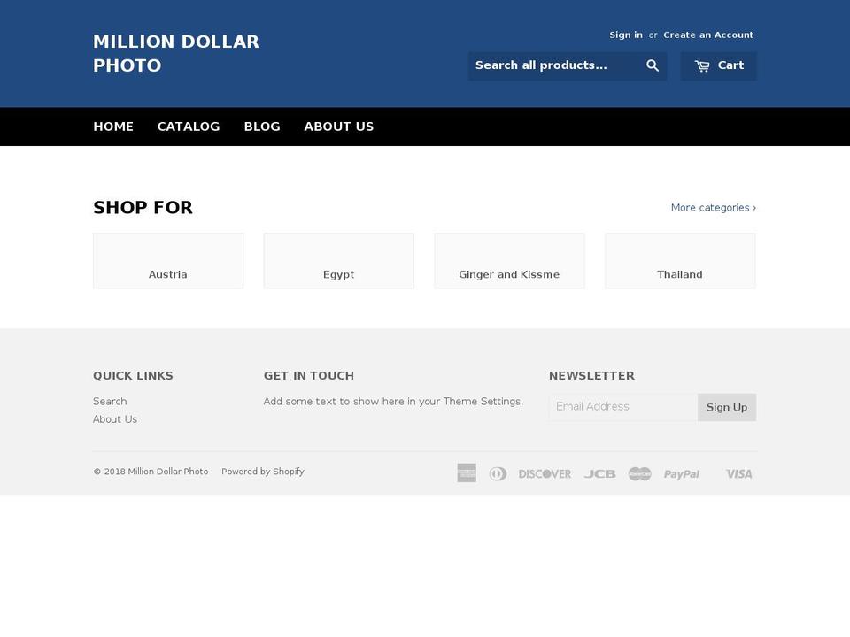Click the American Express payment icon
The height and width of the screenshot is (637, 850).
pos(467,472)
